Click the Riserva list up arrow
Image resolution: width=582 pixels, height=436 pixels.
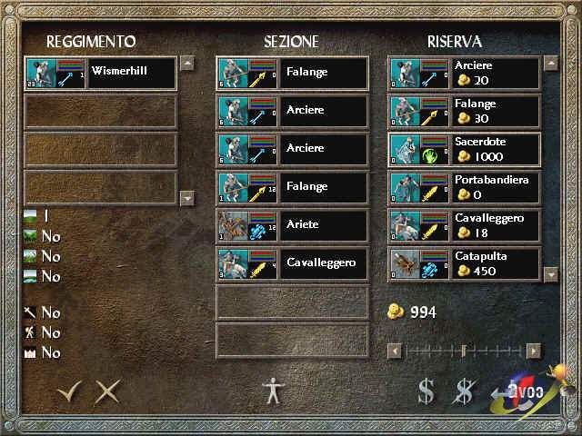(x=551, y=64)
